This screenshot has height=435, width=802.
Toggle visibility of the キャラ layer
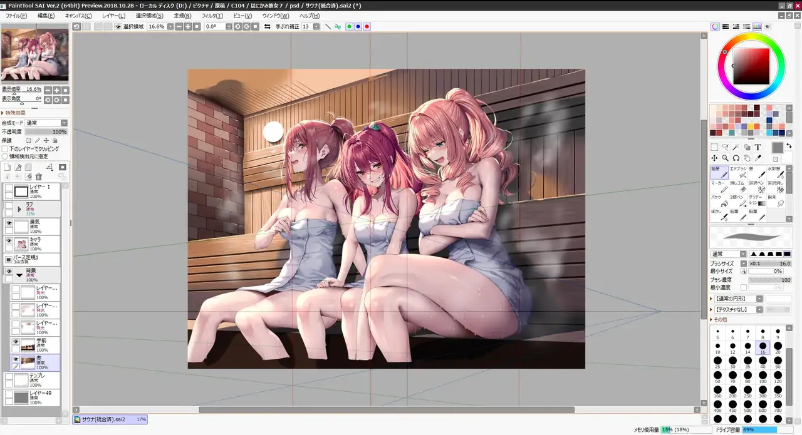pos(9,241)
